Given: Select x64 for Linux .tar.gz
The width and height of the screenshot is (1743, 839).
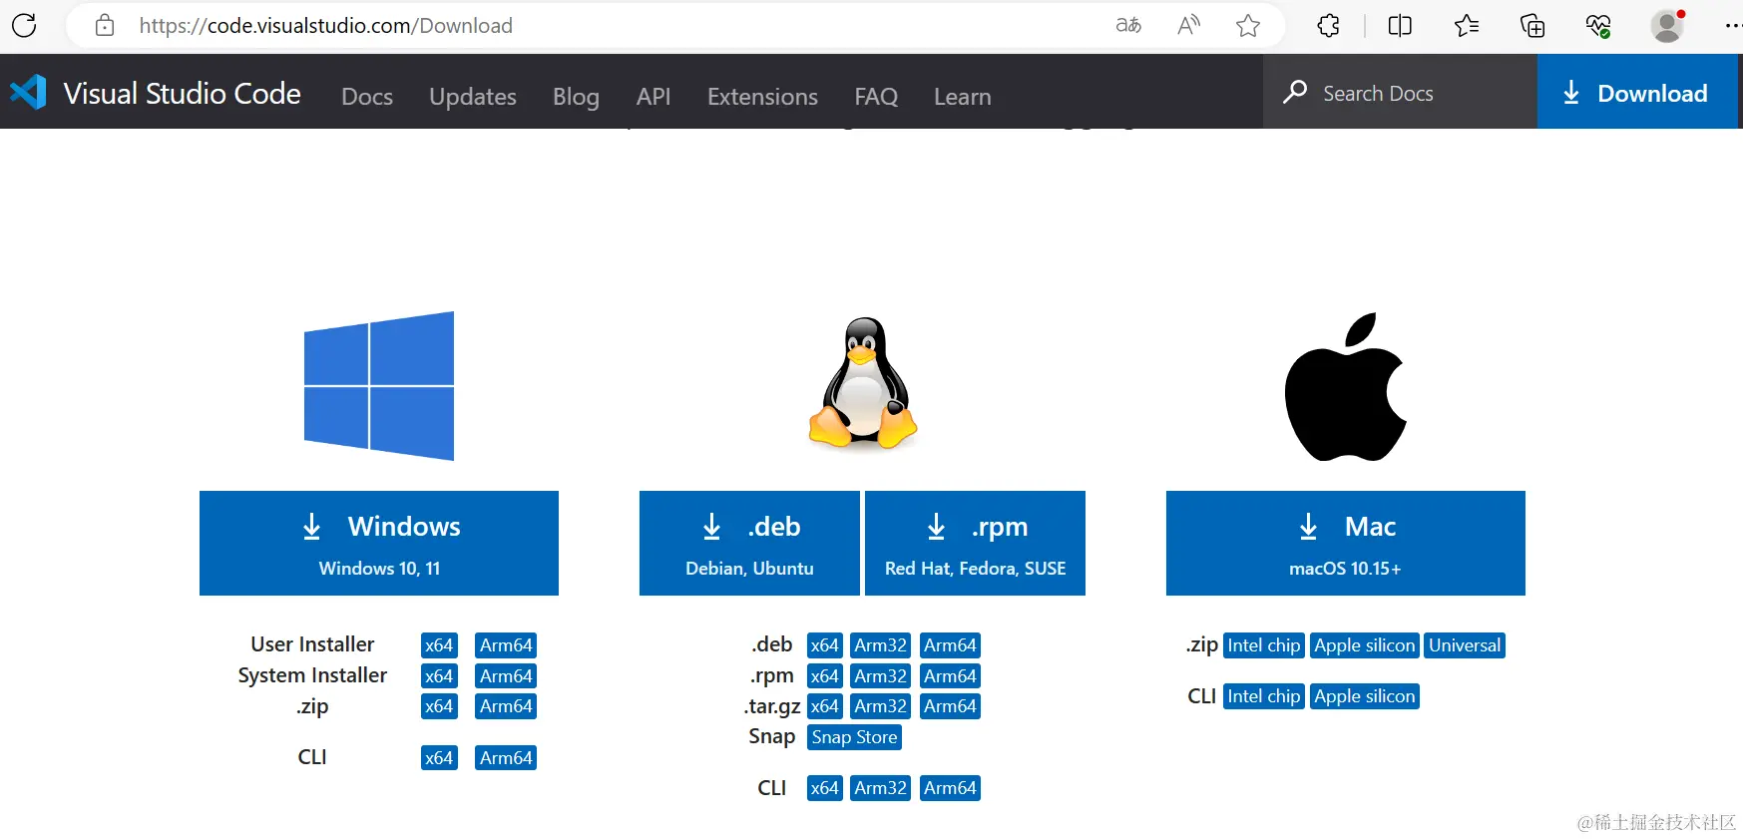Looking at the screenshot, I should [825, 706].
